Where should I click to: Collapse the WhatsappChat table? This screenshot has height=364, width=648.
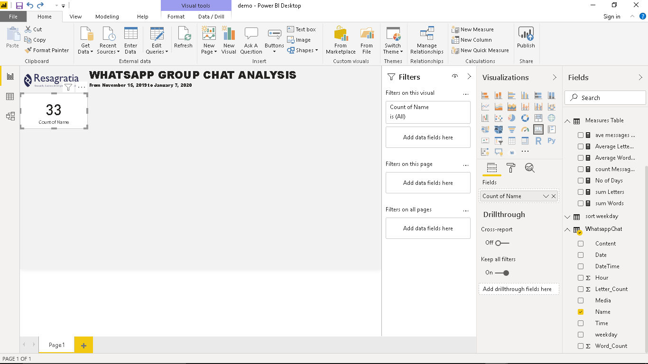(567, 229)
